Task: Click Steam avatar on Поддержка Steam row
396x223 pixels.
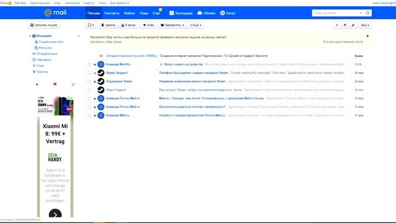Action: click(101, 81)
